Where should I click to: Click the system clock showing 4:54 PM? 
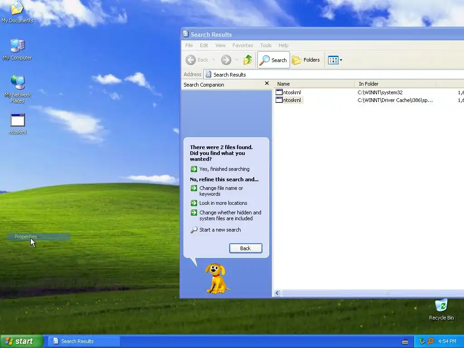pyautogui.click(x=447, y=341)
